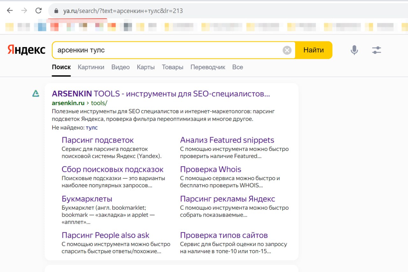This screenshot has width=408, height=272.
Task: Open the Переводчик tab
Action: pos(208,67)
